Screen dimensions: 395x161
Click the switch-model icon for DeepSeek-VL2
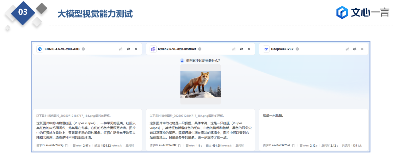[355, 49]
